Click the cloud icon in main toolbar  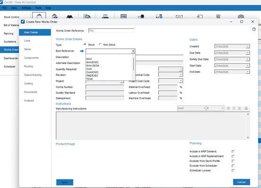point(241,17)
